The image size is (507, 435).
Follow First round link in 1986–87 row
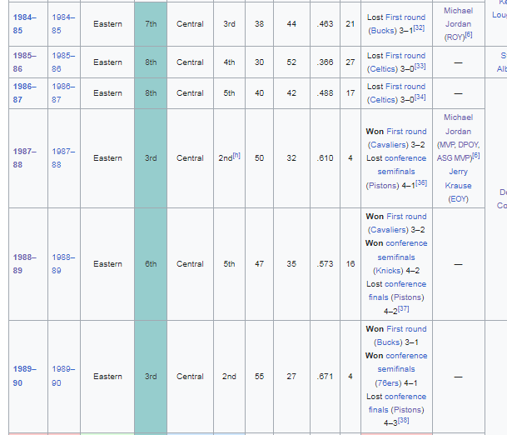tap(405, 87)
